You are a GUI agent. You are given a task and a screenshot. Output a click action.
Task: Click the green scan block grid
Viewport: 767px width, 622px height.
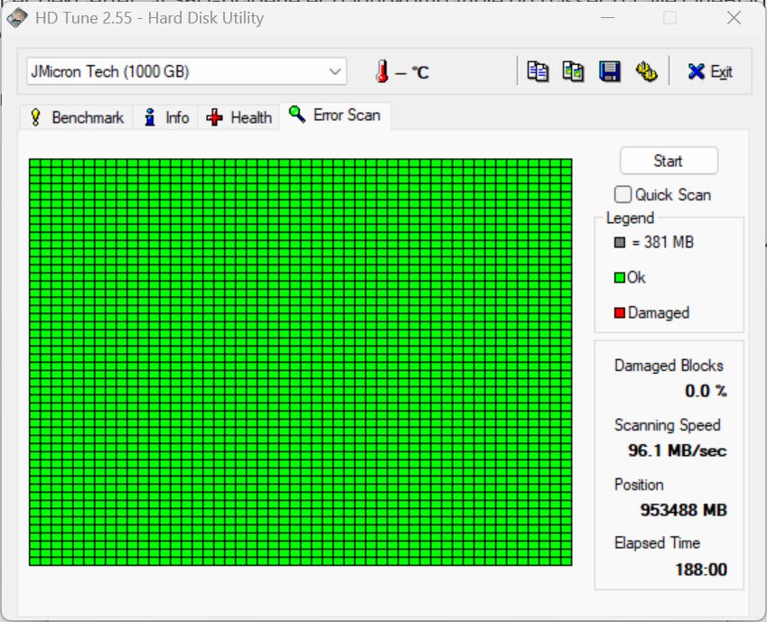point(300,362)
